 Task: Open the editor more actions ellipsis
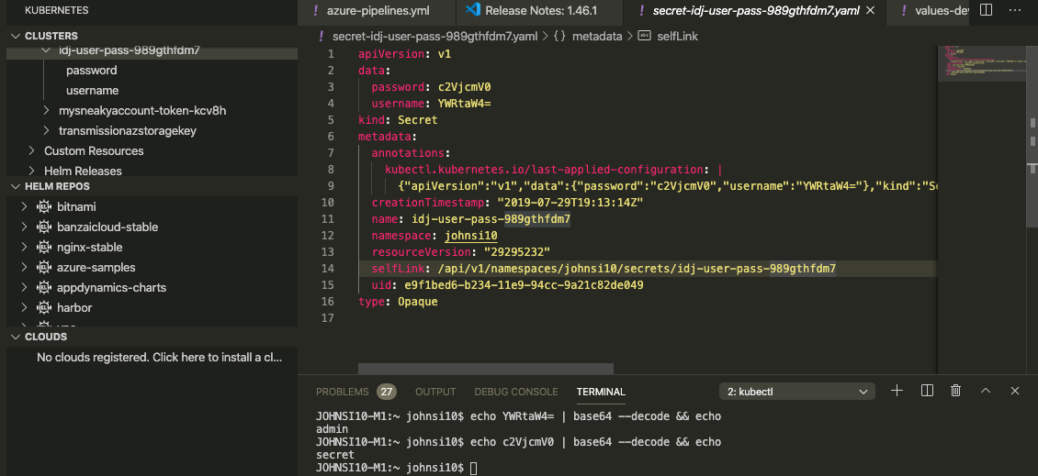tap(1015, 11)
